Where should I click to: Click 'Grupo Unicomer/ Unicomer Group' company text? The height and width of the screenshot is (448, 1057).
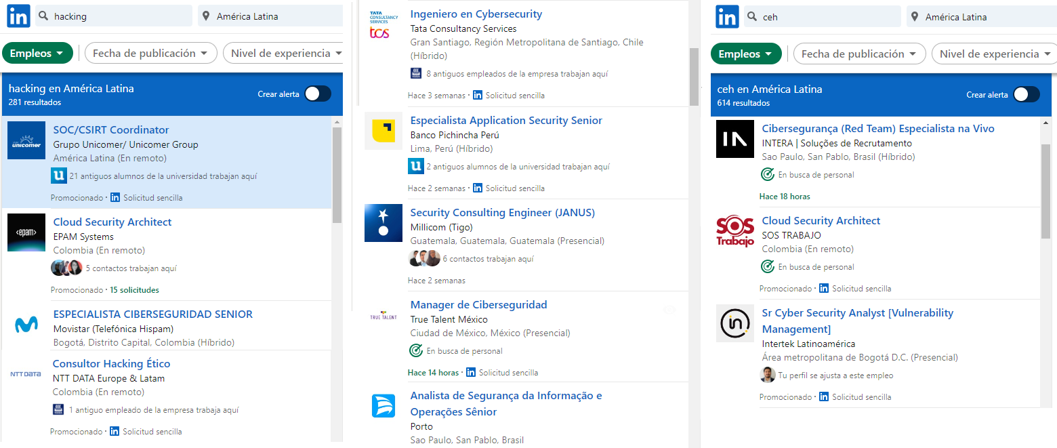pyautogui.click(x=126, y=144)
